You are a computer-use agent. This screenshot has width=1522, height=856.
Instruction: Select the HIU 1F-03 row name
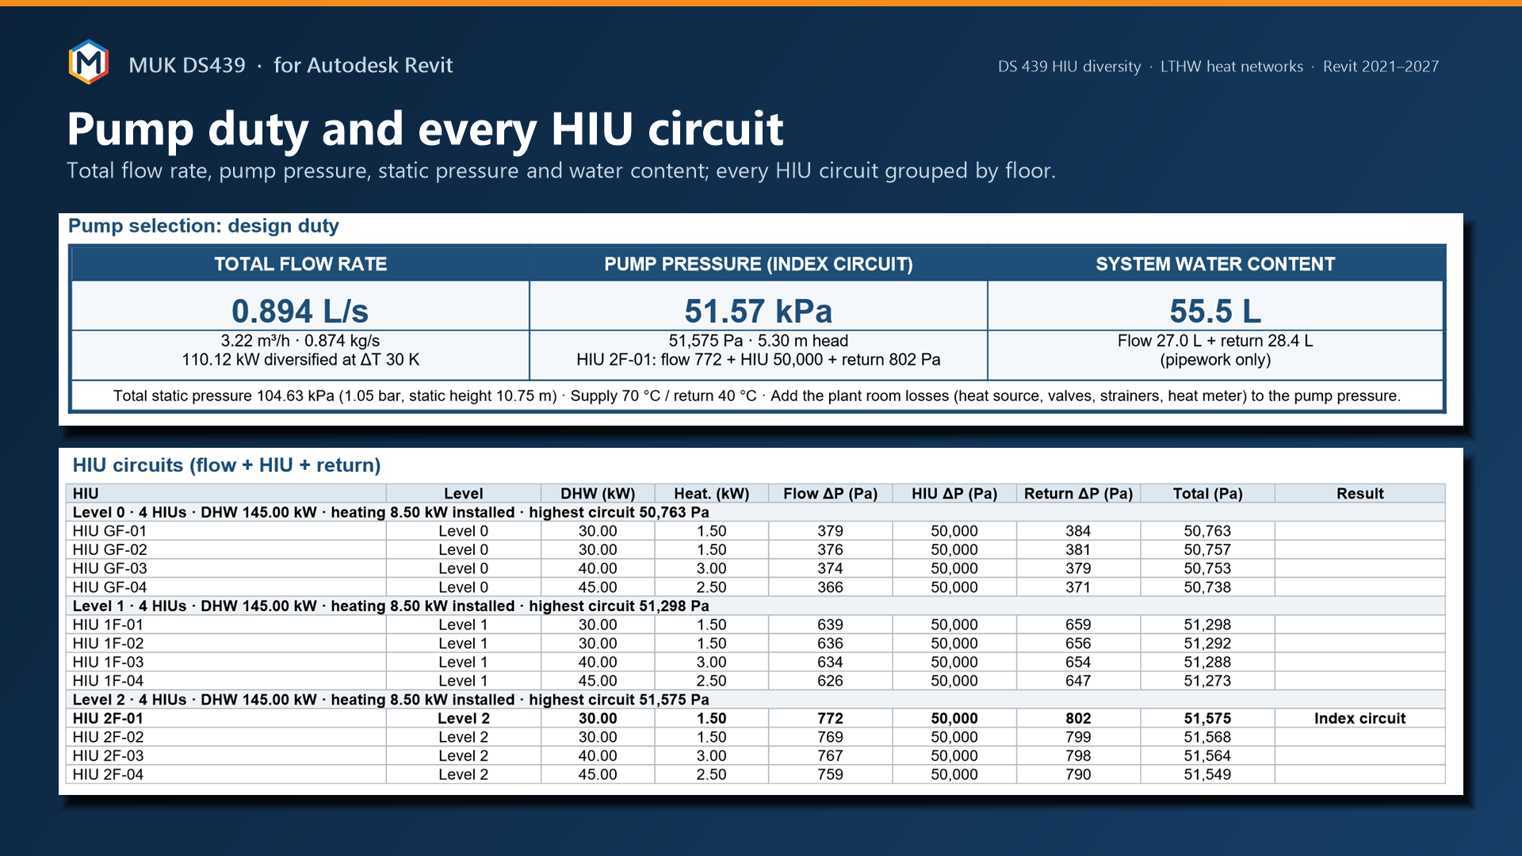[108, 662]
